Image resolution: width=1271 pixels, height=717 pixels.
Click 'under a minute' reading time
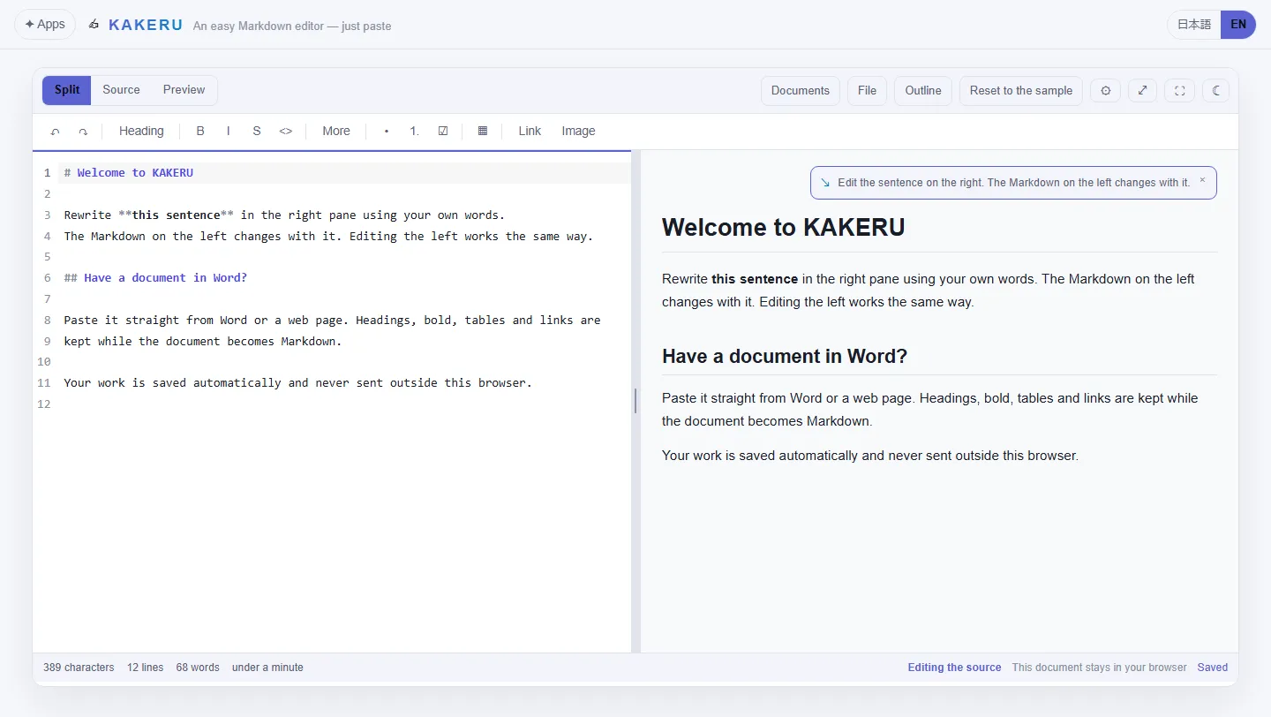[267, 668]
